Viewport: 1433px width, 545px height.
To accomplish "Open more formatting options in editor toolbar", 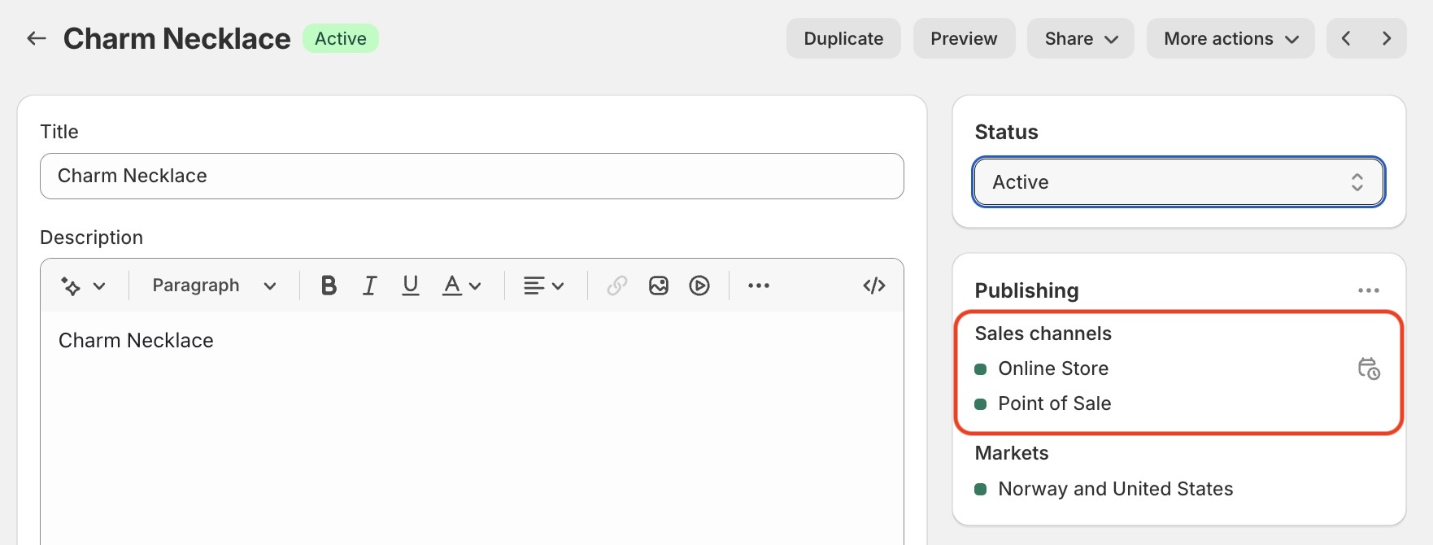I will pyautogui.click(x=759, y=286).
